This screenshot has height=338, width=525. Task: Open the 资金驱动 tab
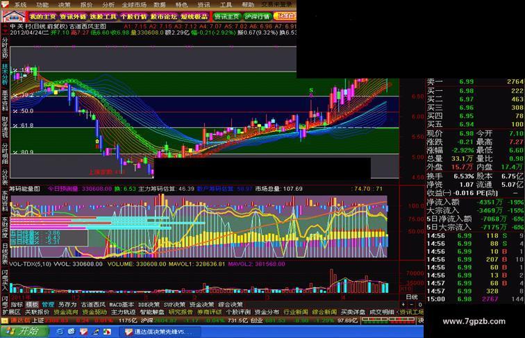click(x=94, y=312)
